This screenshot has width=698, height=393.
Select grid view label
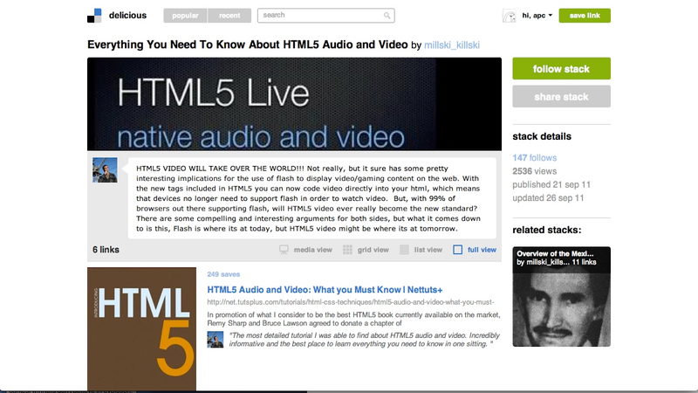[x=373, y=250]
